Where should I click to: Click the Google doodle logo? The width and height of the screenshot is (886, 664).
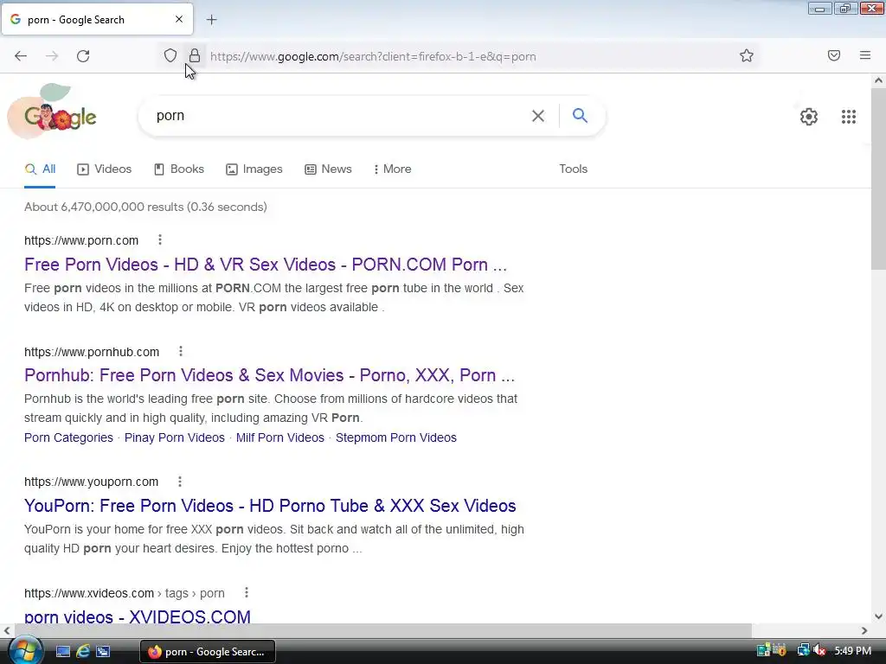click(54, 112)
